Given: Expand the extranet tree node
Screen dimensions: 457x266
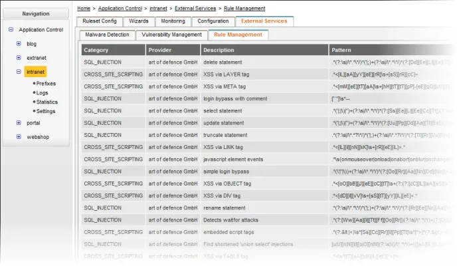Looking at the screenshot, I should pyautogui.click(x=19, y=57).
